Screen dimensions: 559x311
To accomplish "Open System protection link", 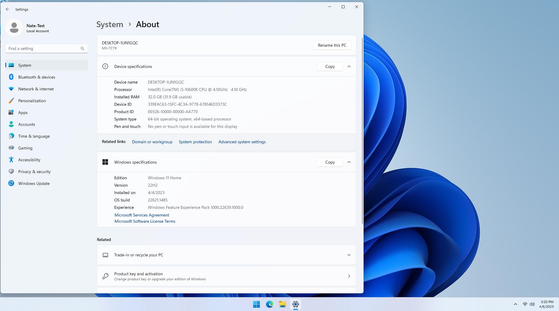I will pyautogui.click(x=195, y=142).
